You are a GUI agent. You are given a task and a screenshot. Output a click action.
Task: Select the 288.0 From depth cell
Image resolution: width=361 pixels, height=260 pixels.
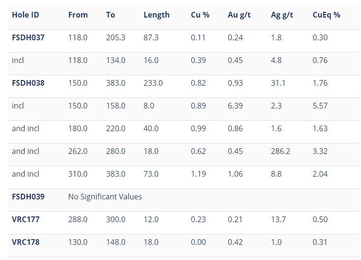pyautogui.click(x=78, y=219)
